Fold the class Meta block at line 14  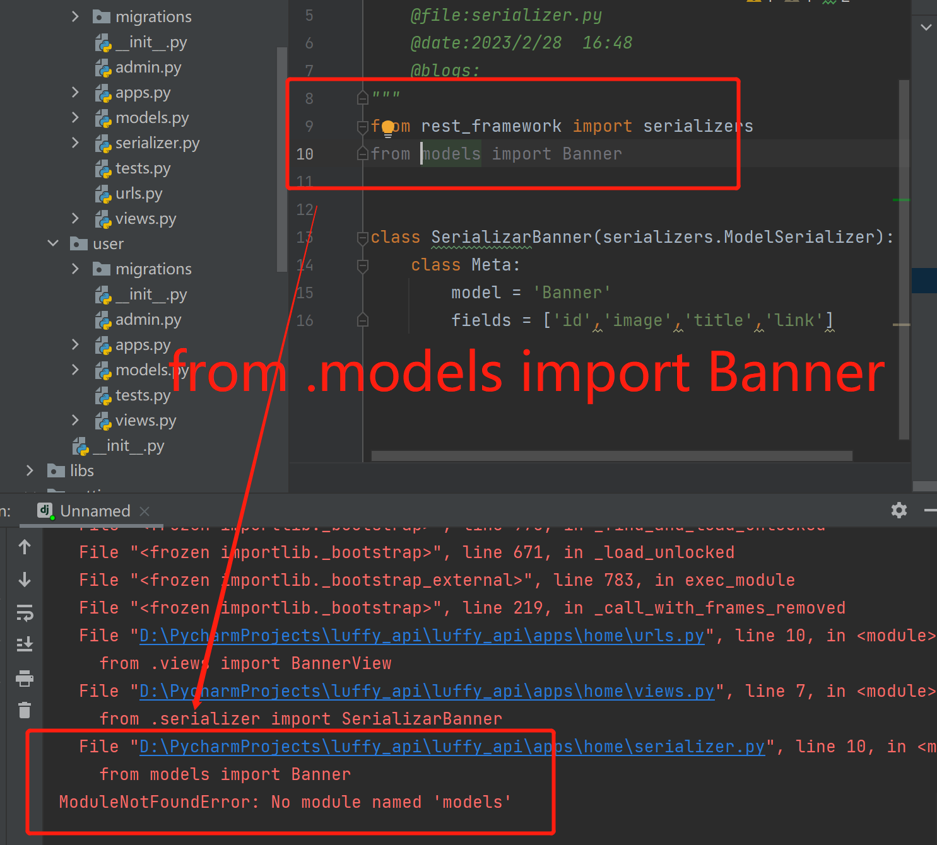(363, 265)
